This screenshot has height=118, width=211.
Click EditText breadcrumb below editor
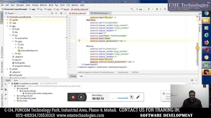pos(135,72)
